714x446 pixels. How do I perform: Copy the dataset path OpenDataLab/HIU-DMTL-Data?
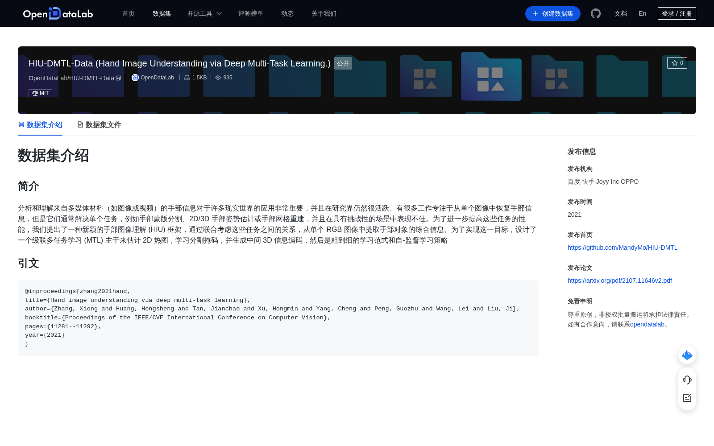coord(118,78)
